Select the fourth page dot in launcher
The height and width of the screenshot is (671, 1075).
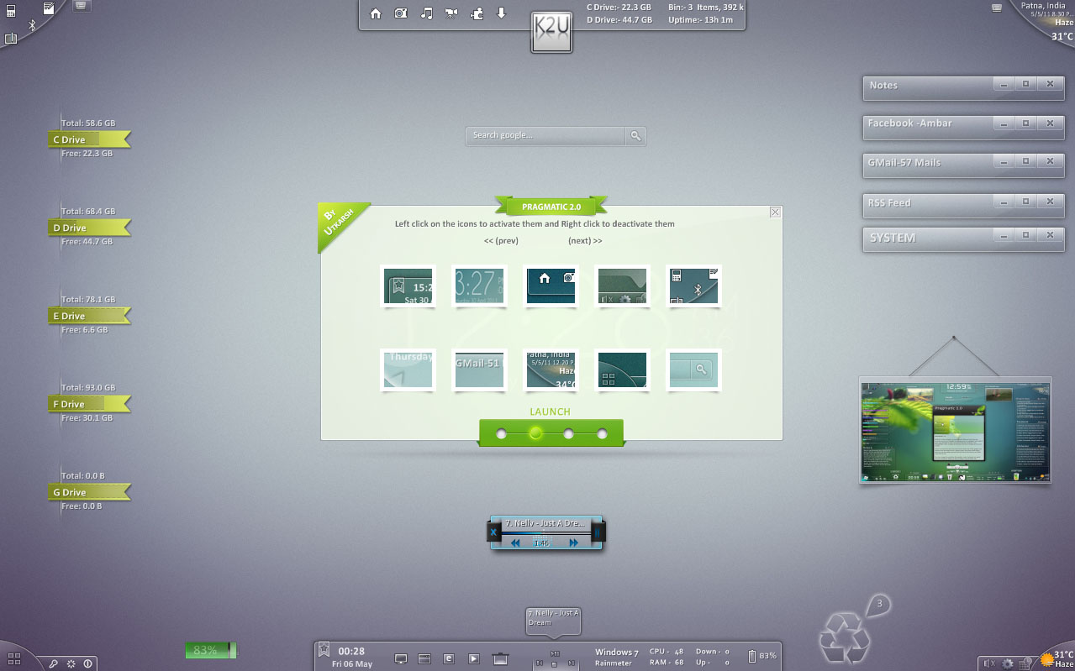click(602, 433)
